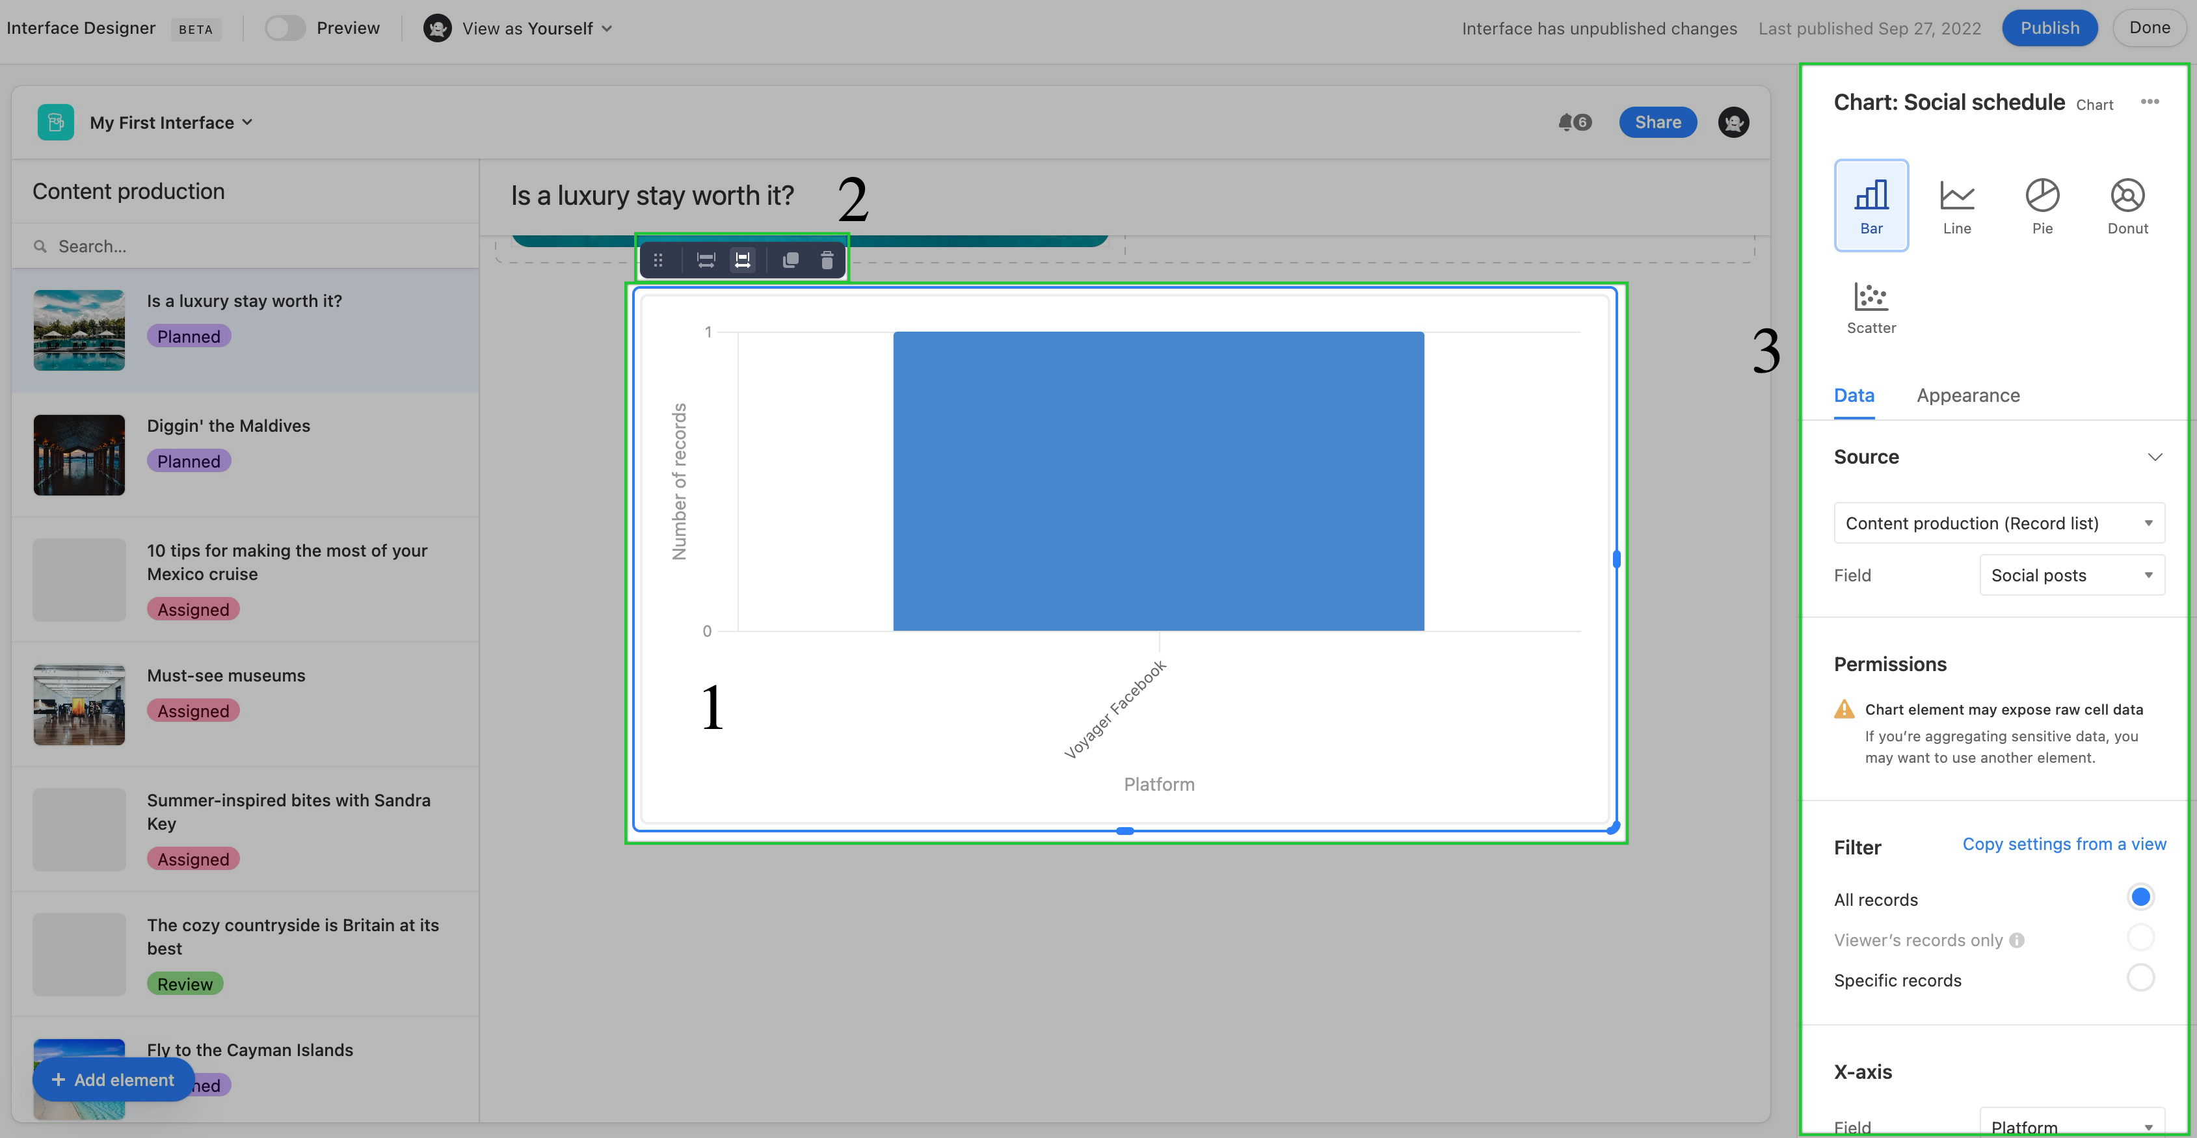2197x1138 pixels.
Task: Click the Assigned tag under Must-see museums
Action: (x=193, y=711)
